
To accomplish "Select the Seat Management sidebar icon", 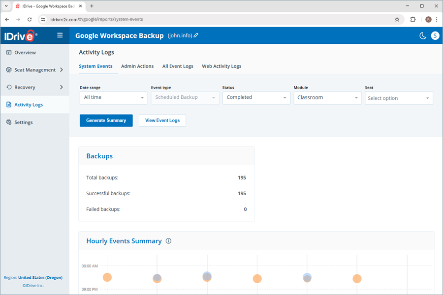I will click(x=8, y=70).
